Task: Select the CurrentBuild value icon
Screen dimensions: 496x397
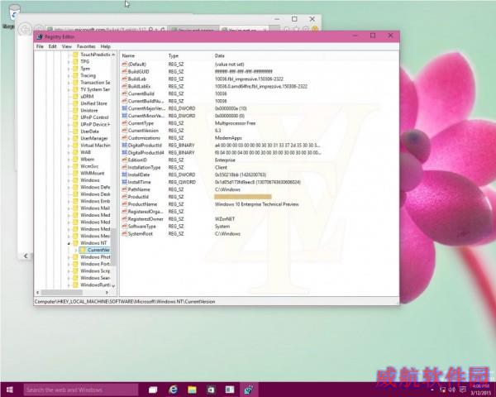Action: (x=124, y=93)
